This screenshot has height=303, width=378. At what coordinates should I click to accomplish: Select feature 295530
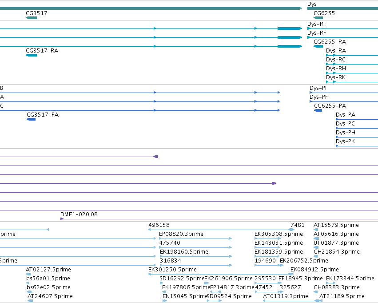pyautogui.click(x=265, y=279)
